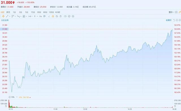This screenshot has height=111, width=181.
Task: Click the VOL indicator name label
Action: pos(13,97)
